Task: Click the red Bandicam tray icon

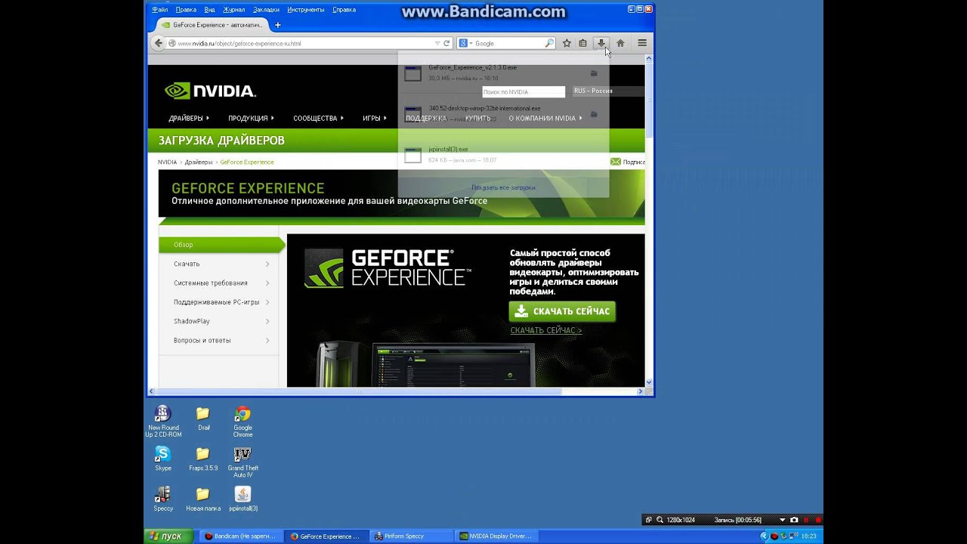Action: pos(774,536)
